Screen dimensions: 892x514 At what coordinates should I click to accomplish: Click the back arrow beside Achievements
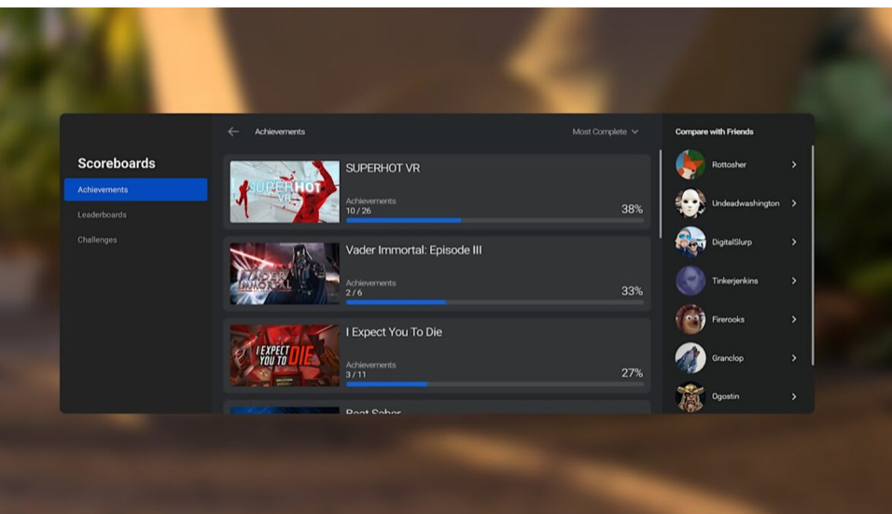pyautogui.click(x=233, y=132)
